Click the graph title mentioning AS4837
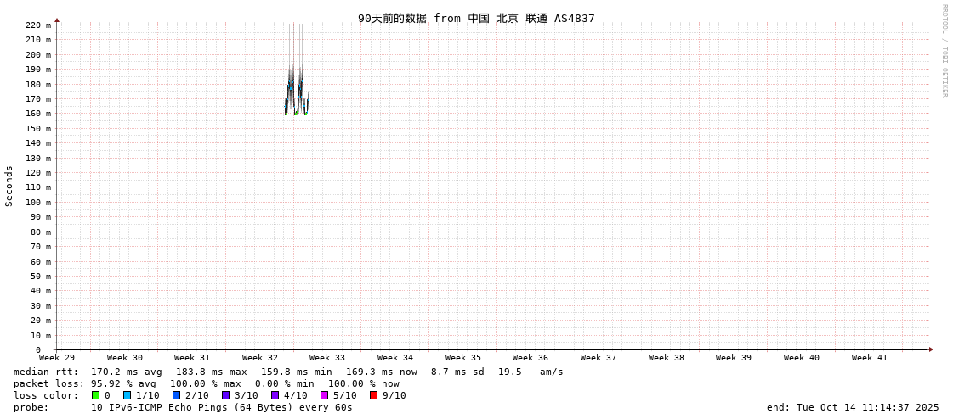This screenshot has height=419, width=953. pyautogui.click(x=476, y=18)
